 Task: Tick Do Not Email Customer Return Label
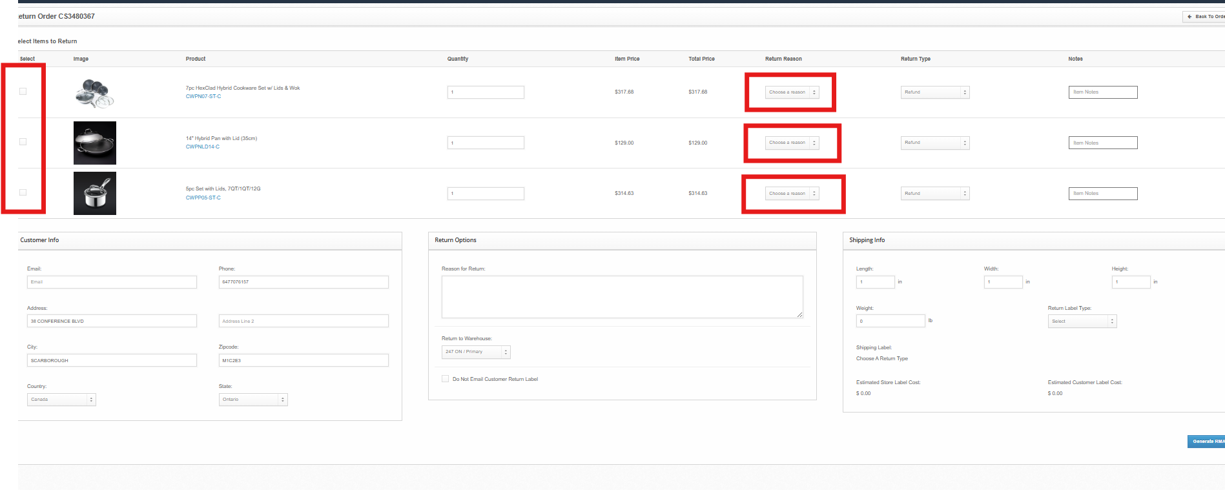click(x=445, y=379)
